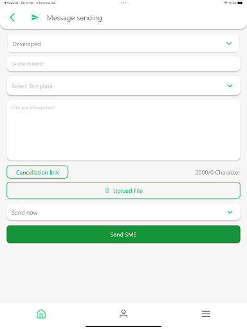Tap the battery indicator in status bar
Screen dimensions: 247x329
tap(240, 3)
